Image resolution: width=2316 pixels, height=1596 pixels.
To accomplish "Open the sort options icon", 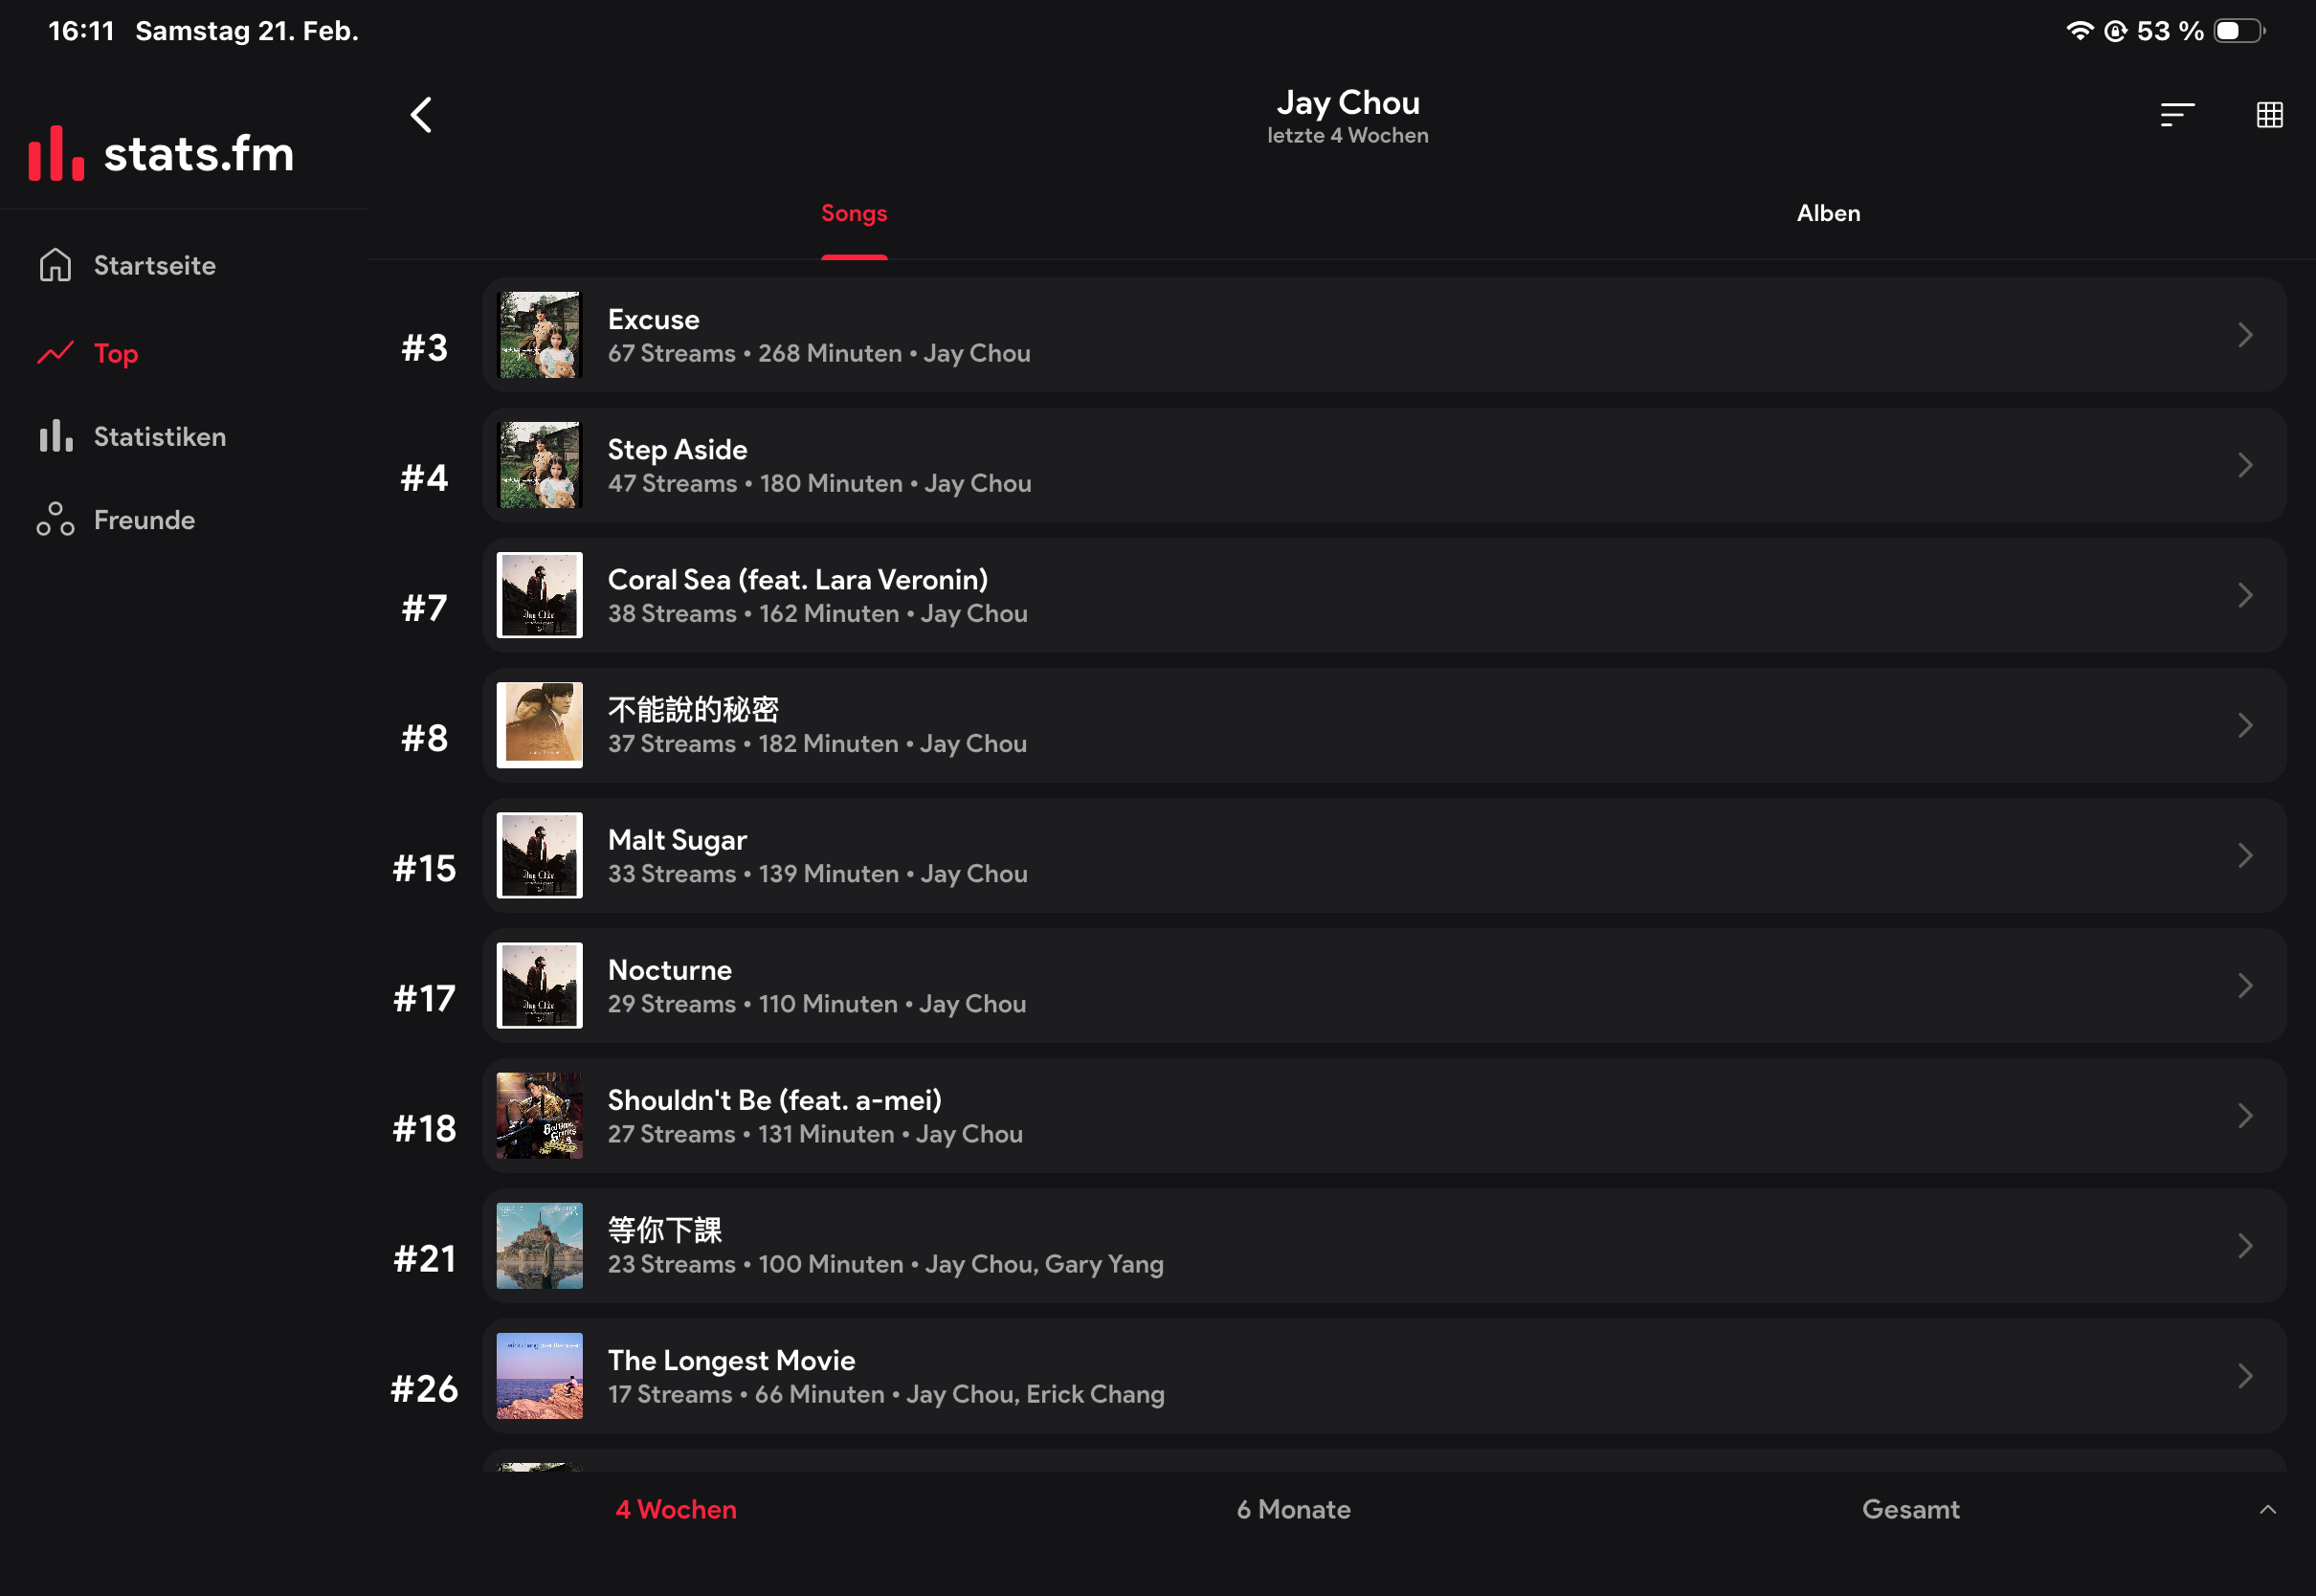I will pos(2177,115).
